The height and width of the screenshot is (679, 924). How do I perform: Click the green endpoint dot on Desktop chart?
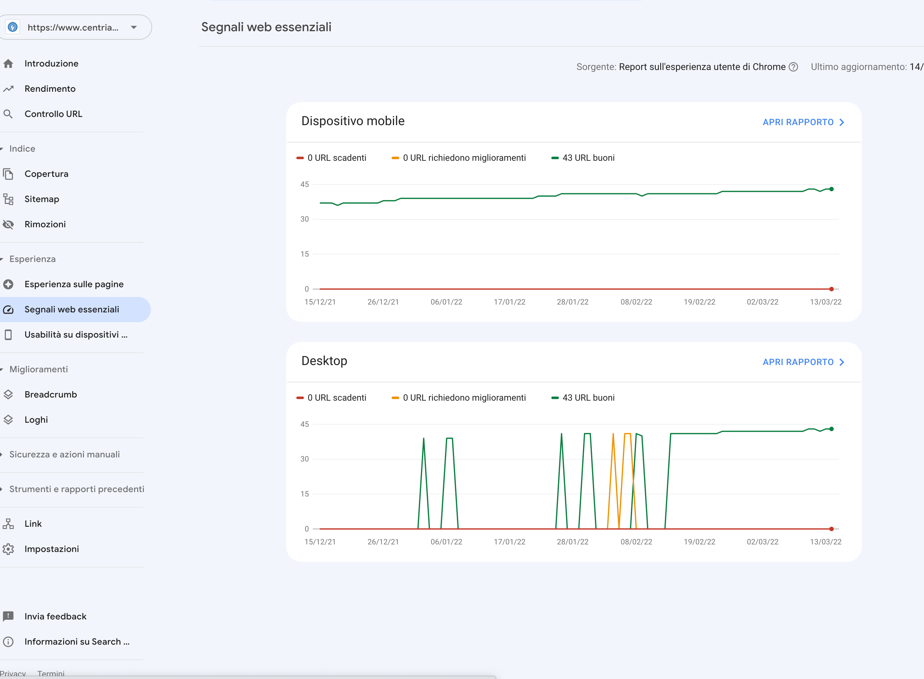pyautogui.click(x=832, y=429)
